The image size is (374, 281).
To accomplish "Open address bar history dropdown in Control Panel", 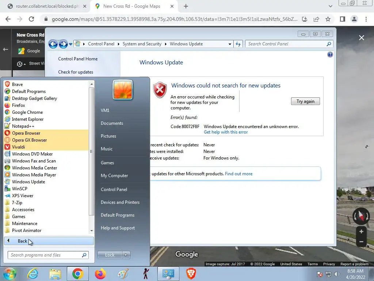I will (x=230, y=44).
